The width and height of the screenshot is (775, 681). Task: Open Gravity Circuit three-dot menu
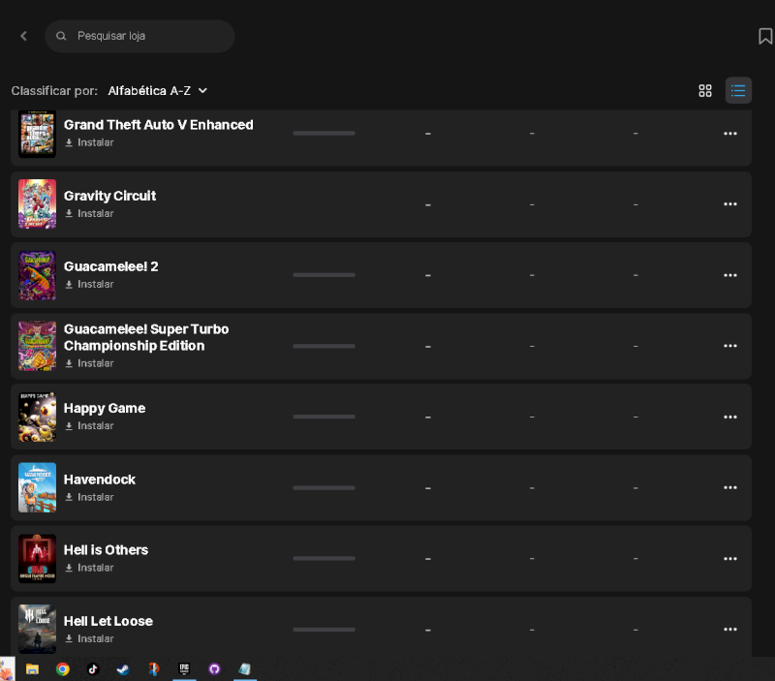(730, 204)
